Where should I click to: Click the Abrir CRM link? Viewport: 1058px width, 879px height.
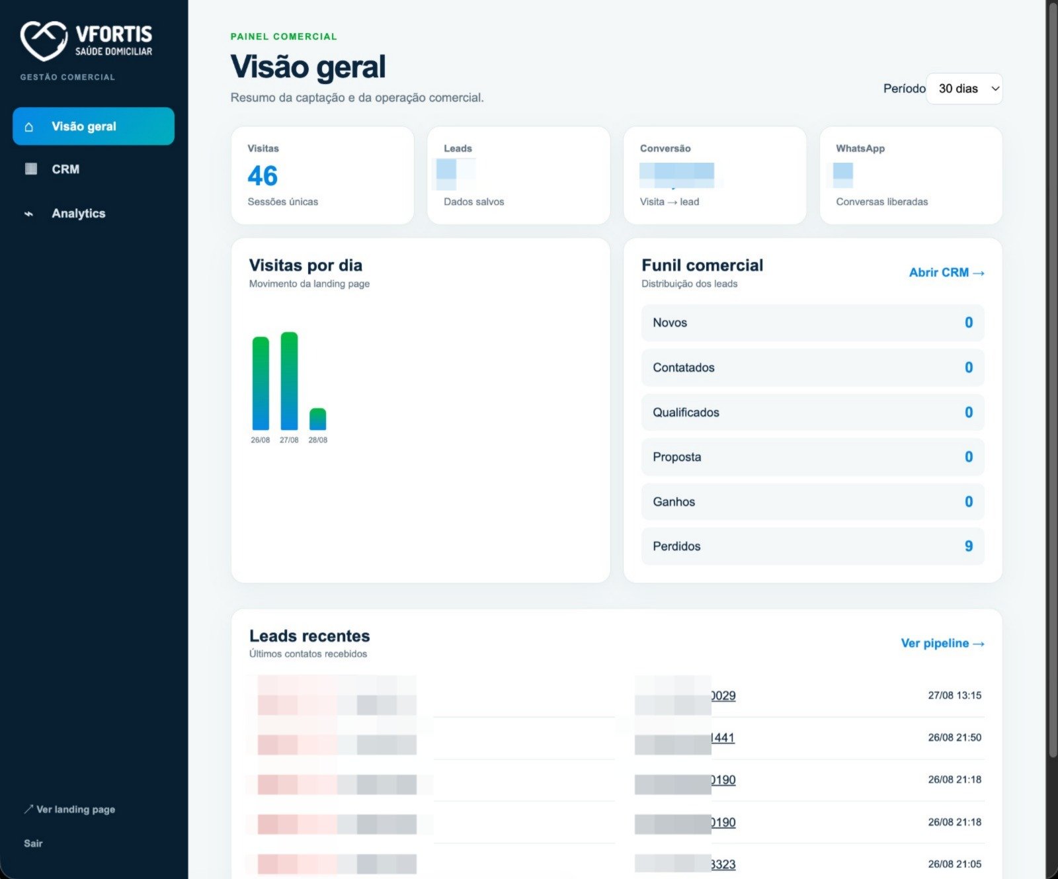point(946,272)
